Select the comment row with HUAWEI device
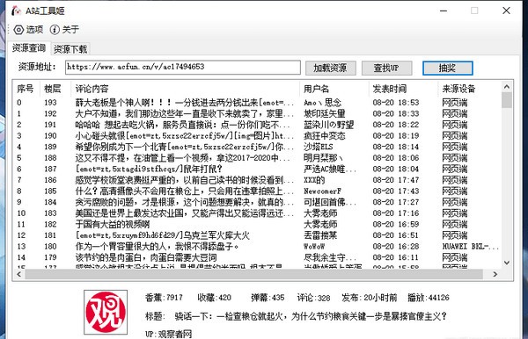 (257, 247)
